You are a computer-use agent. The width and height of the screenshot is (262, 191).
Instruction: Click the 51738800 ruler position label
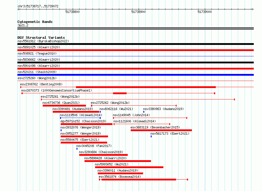(72, 12)
